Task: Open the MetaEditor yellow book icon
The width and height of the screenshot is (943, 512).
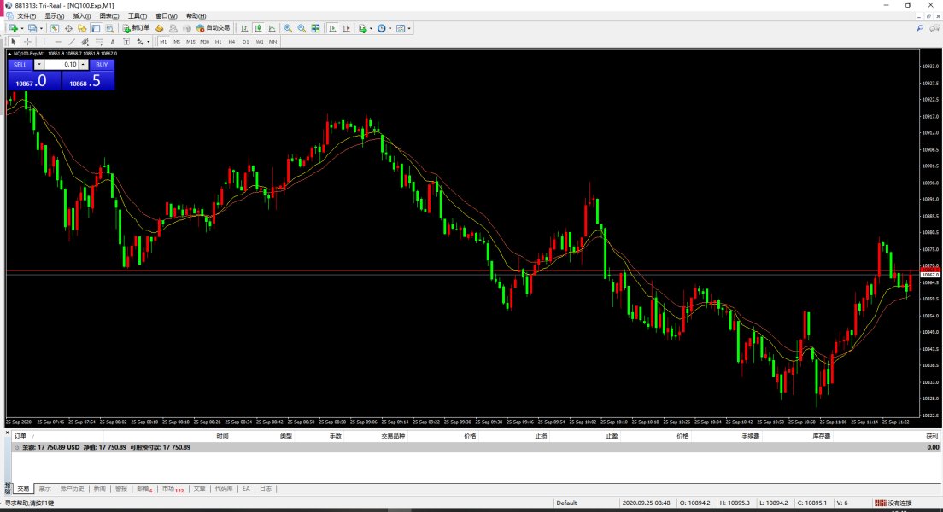Action: (x=160, y=28)
